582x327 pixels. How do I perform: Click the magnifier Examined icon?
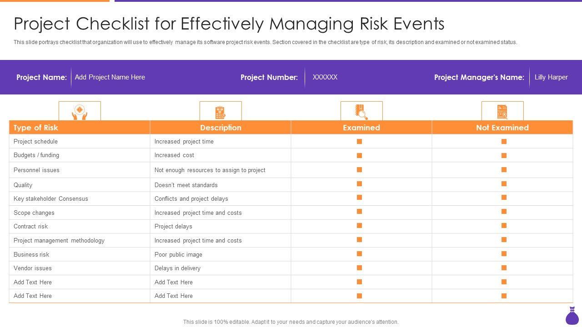[x=361, y=112]
